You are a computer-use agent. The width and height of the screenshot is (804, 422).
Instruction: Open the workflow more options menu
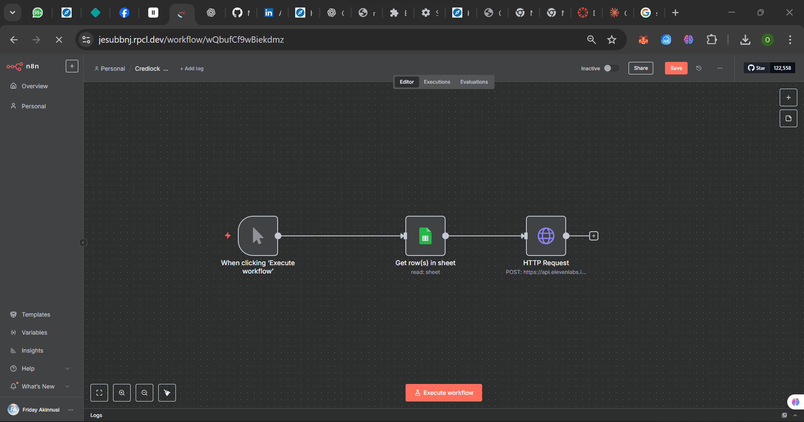coord(720,68)
